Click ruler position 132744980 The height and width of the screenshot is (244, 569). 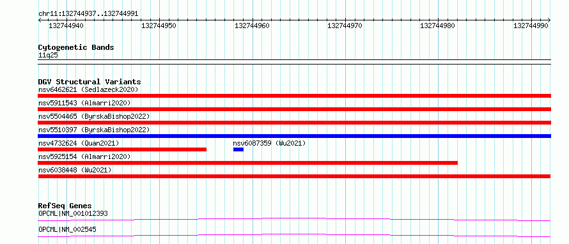pos(438,26)
